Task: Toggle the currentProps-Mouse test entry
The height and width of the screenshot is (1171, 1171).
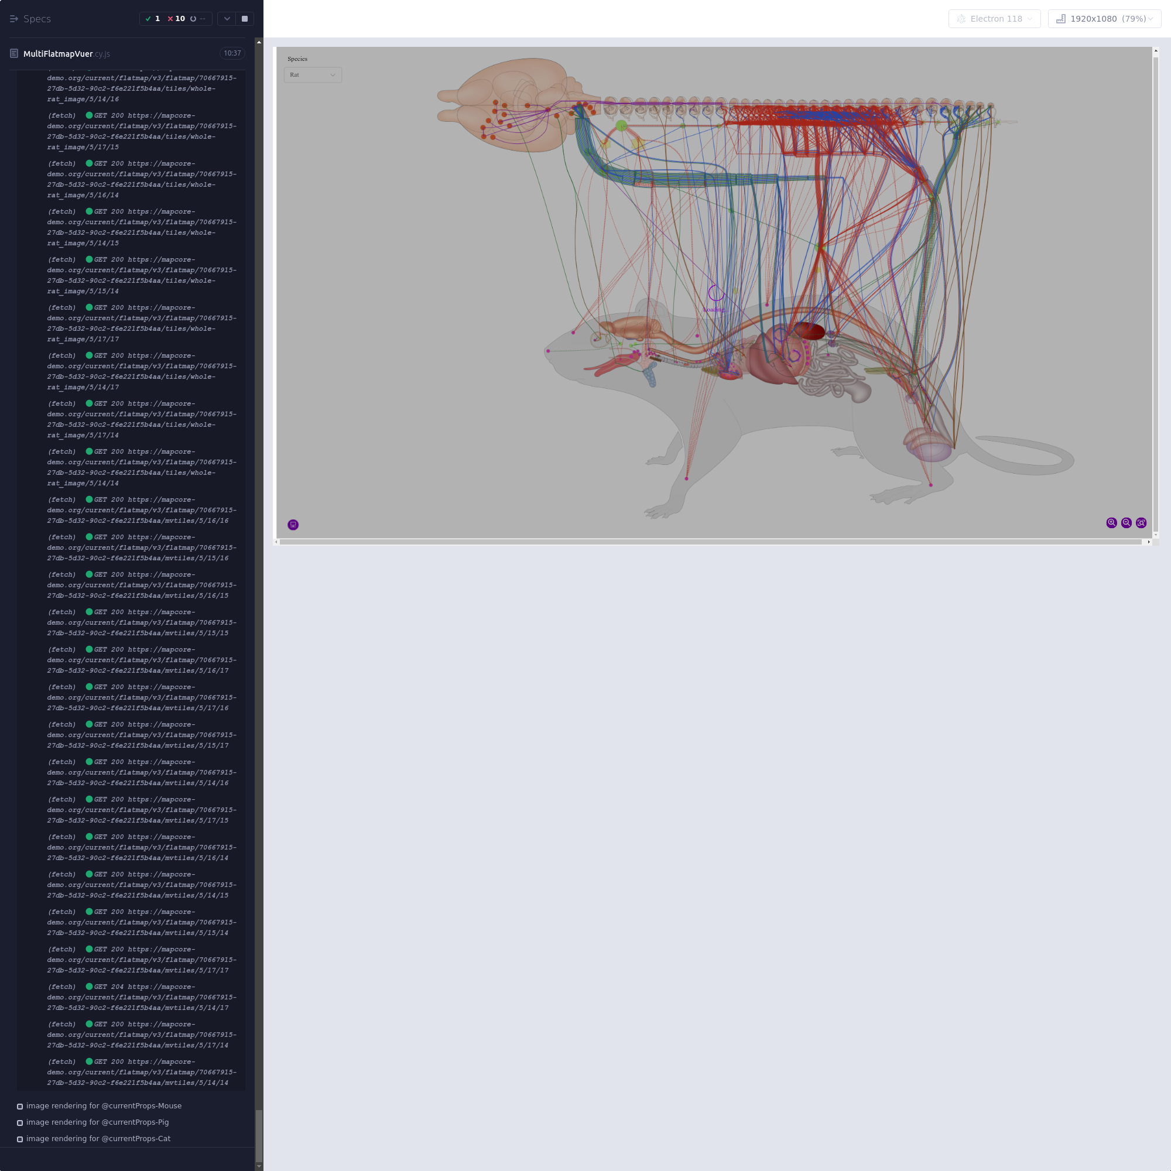Action: (104, 1105)
